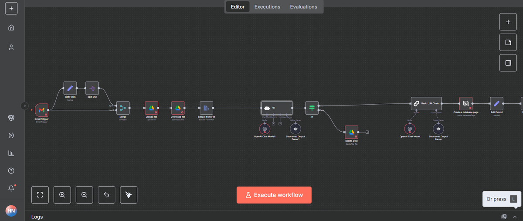This screenshot has width=523, height=221.
Task: Toggle the side panel icon on the right
Action: (x=508, y=63)
